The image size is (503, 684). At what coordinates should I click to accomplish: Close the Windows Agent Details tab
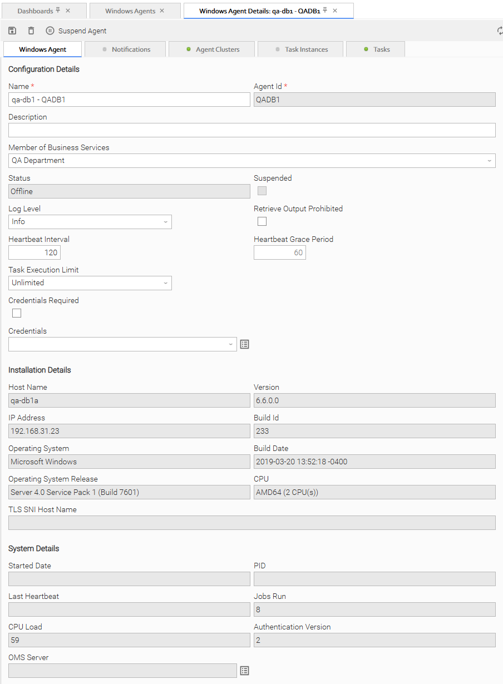point(335,11)
